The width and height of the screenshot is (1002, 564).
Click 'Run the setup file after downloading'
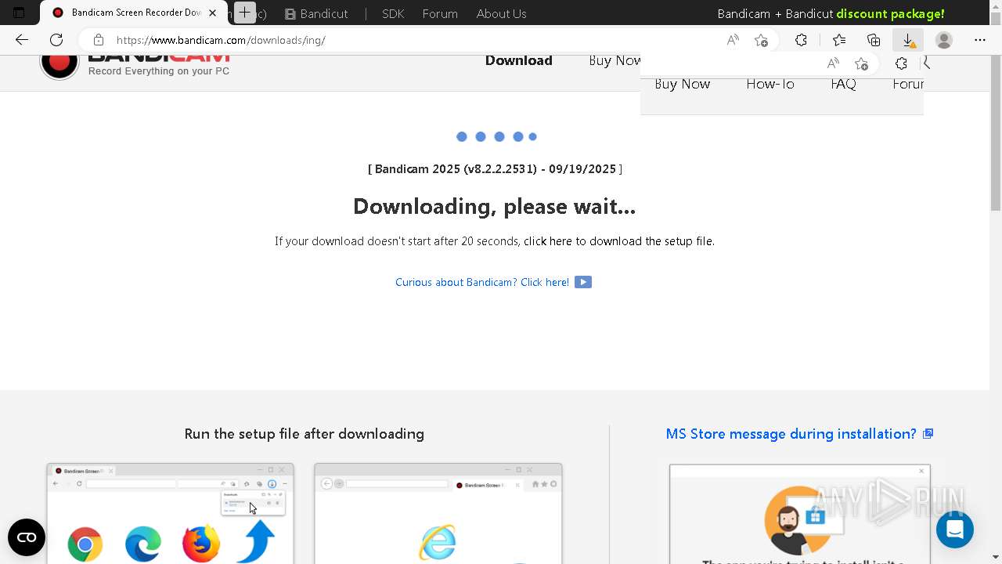tap(305, 434)
